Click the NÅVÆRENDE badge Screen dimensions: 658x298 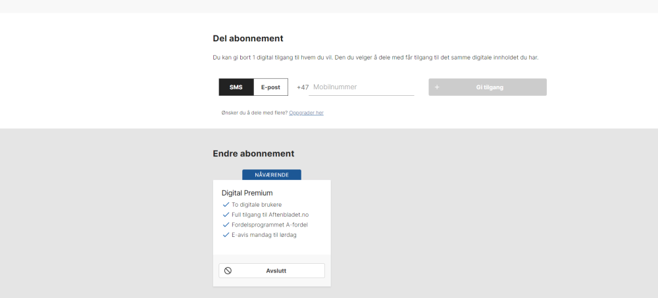click(x=272, y=175)
